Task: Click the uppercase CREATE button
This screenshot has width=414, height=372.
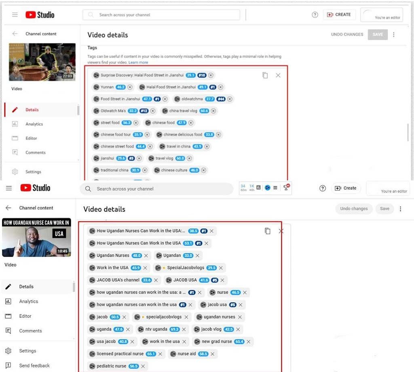Action: [x=339, y=15]
